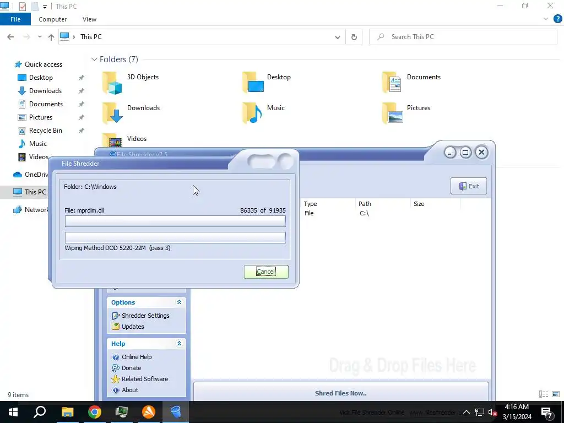The height and width of the screenshot is (423, 564).
Task: Click the Exit button in File Shredder
Action: tap(468, 186)
